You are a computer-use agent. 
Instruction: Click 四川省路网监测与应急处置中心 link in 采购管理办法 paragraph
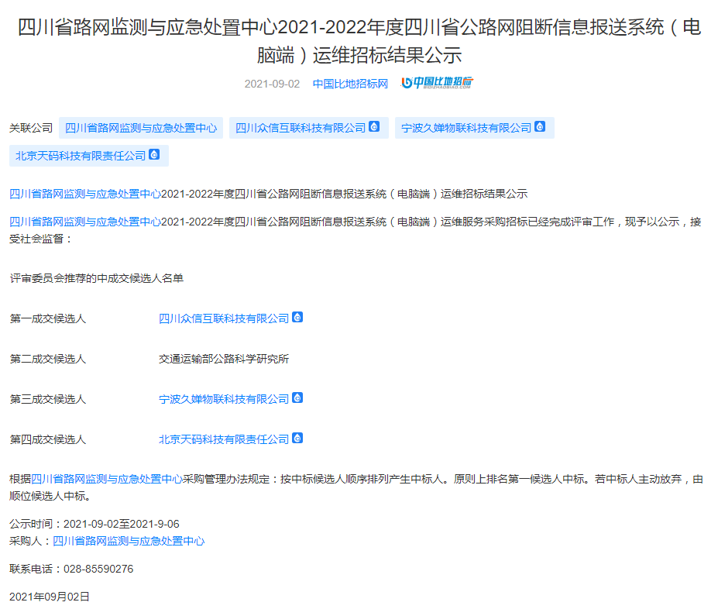coord(107,479)
